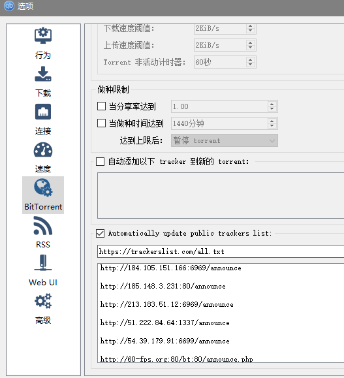Open the 达到上限后 暂停 torrent dropdown
The width and height of the screenshot is (344, 378).
click(x=225, y=140)
